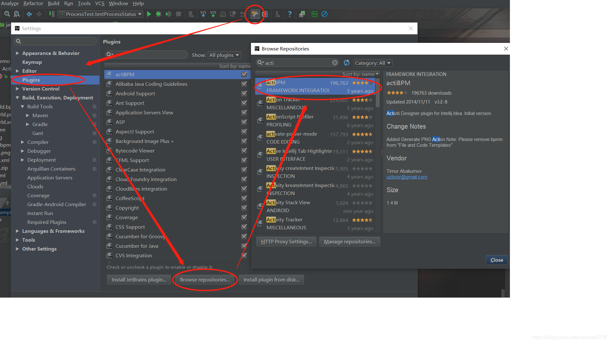Open HTTP Proxy Settings... button
Viewport: 610px width, 343px height.
coord(286,241)
